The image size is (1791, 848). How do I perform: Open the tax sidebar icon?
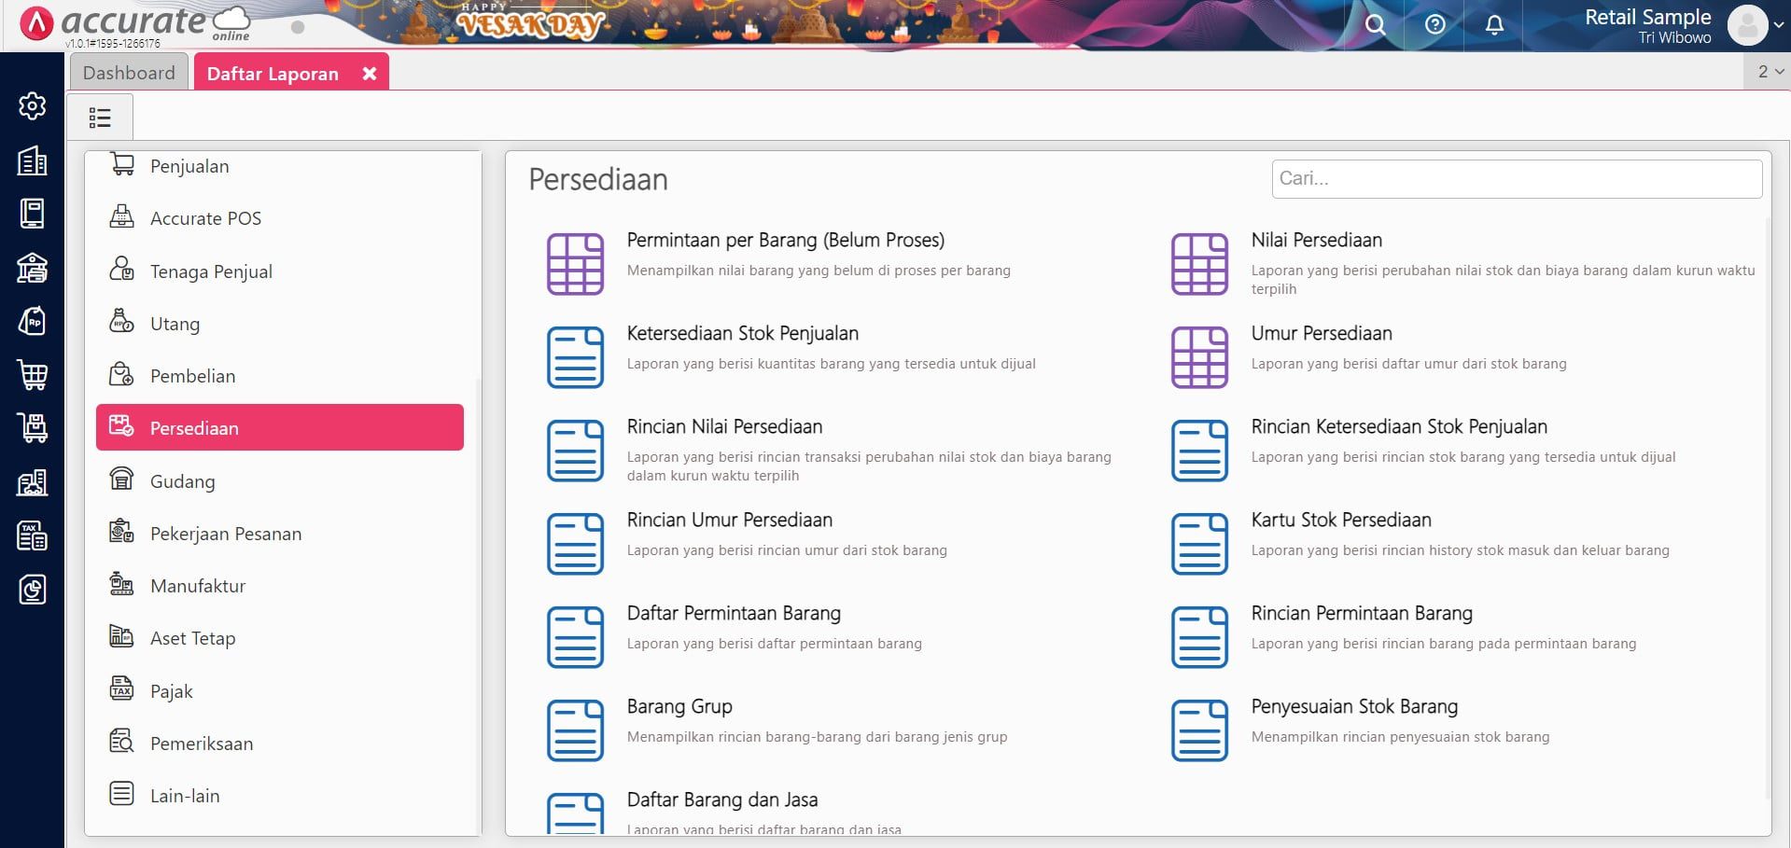[32, 536]
